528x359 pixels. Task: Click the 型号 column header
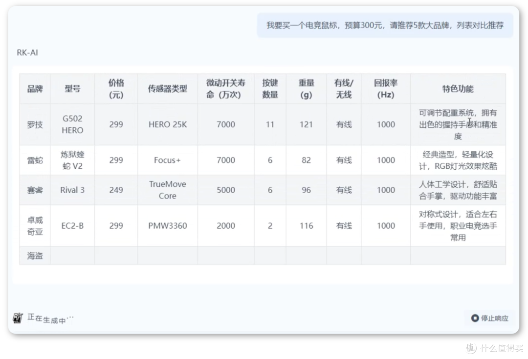point(72,89)
